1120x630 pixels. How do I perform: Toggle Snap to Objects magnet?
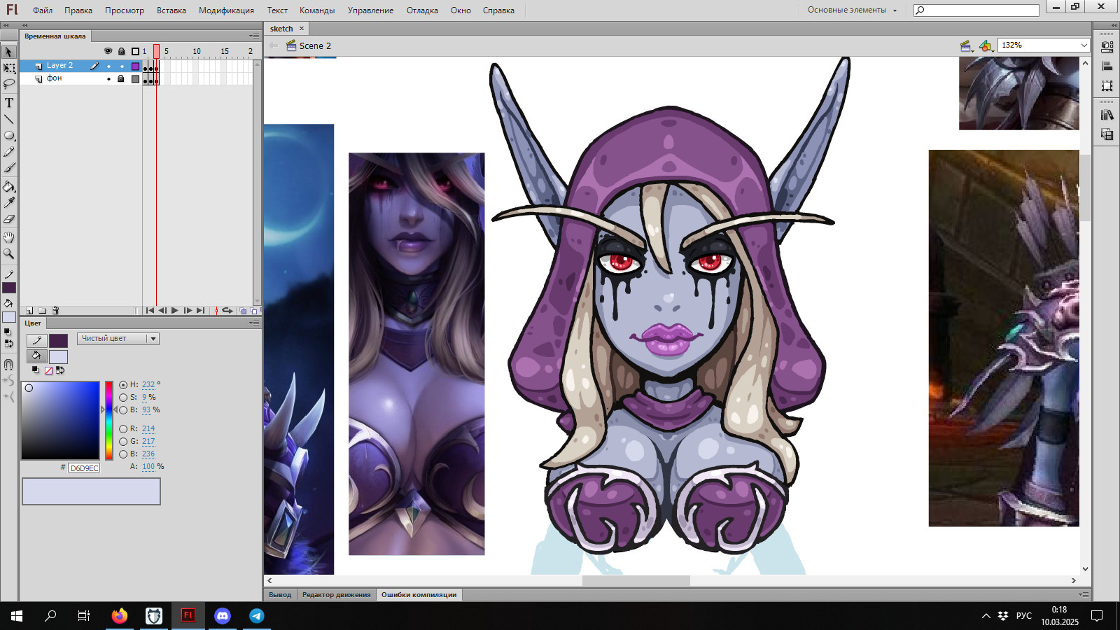point(9,365)
